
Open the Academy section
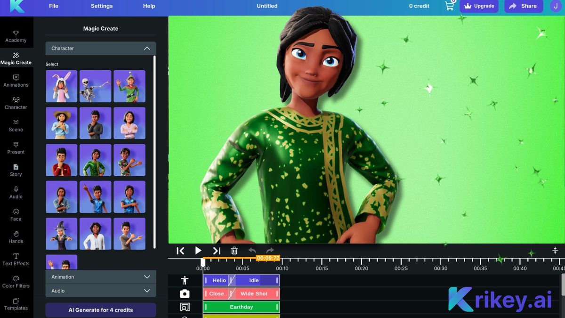(16, 37)
